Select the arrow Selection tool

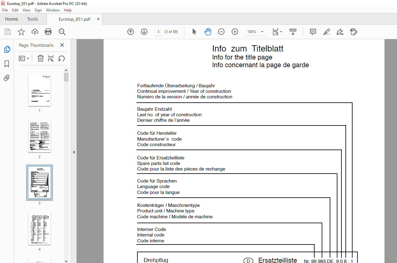[194, 32]
